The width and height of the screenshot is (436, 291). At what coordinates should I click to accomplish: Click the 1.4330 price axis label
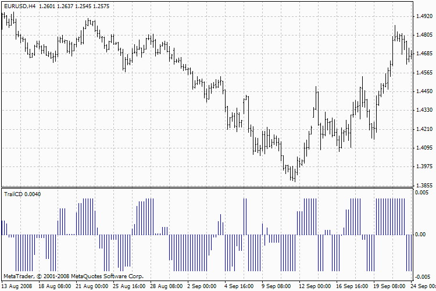pos(425,110)
